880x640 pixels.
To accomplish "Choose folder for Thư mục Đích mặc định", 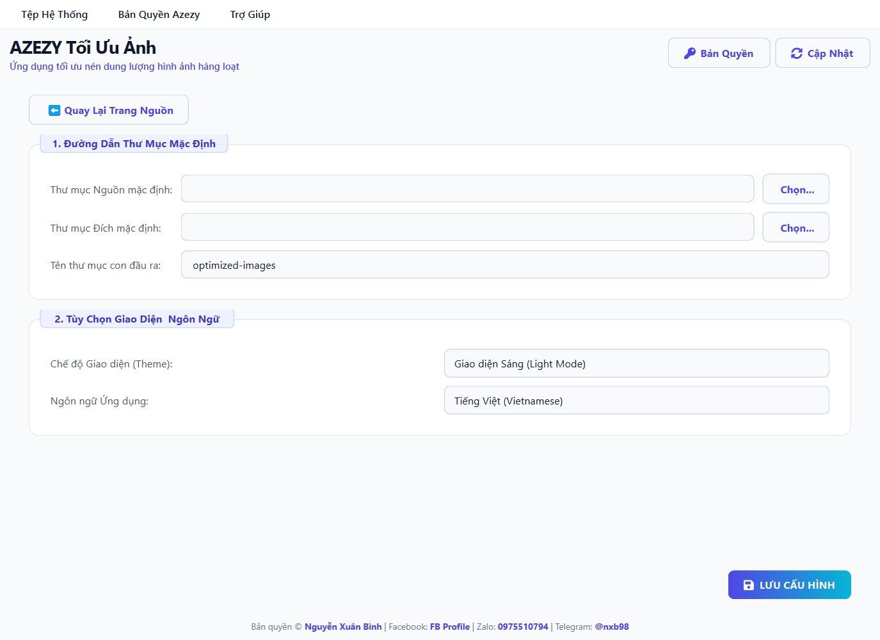I will (796, 228).
